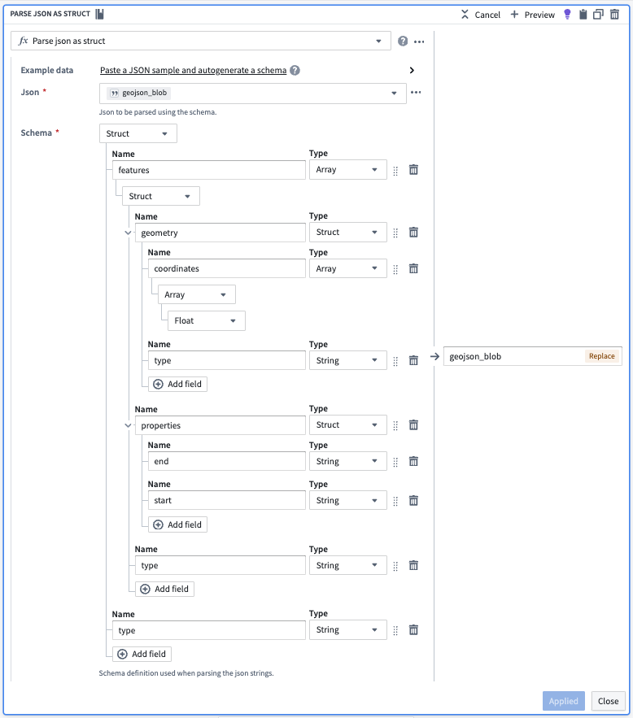
Task: Open the ellipsis menu beside the function selector
Action: (x=419, y=41)
